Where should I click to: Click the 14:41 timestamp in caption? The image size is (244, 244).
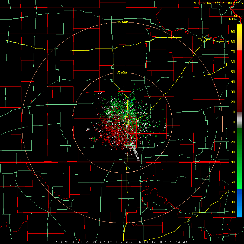point(182,242)
